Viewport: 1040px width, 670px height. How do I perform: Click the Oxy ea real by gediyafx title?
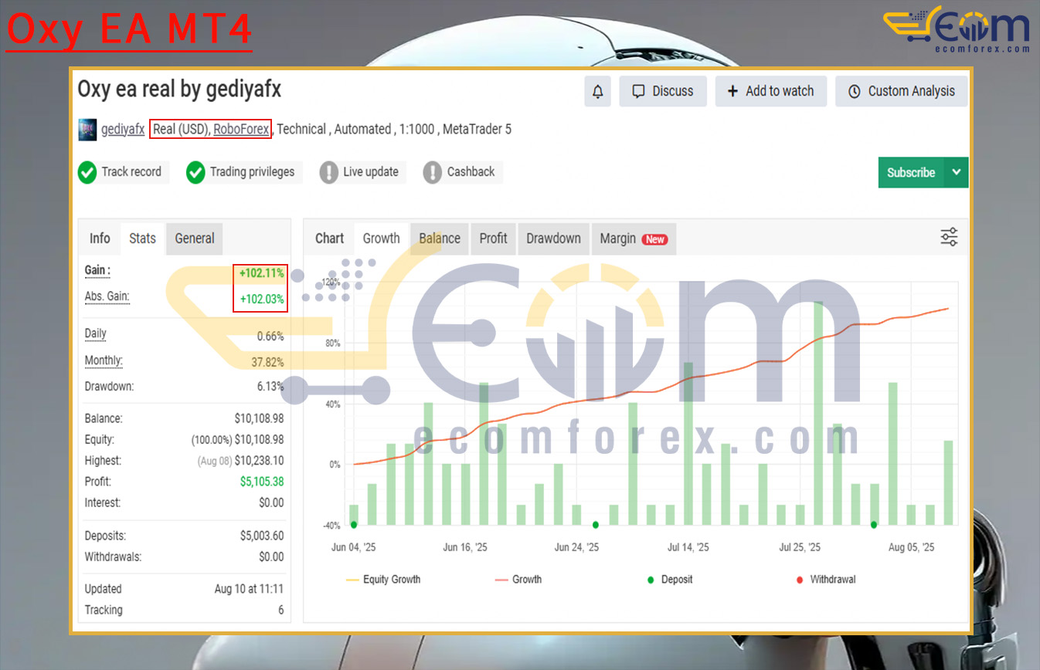tap(179, 90)
